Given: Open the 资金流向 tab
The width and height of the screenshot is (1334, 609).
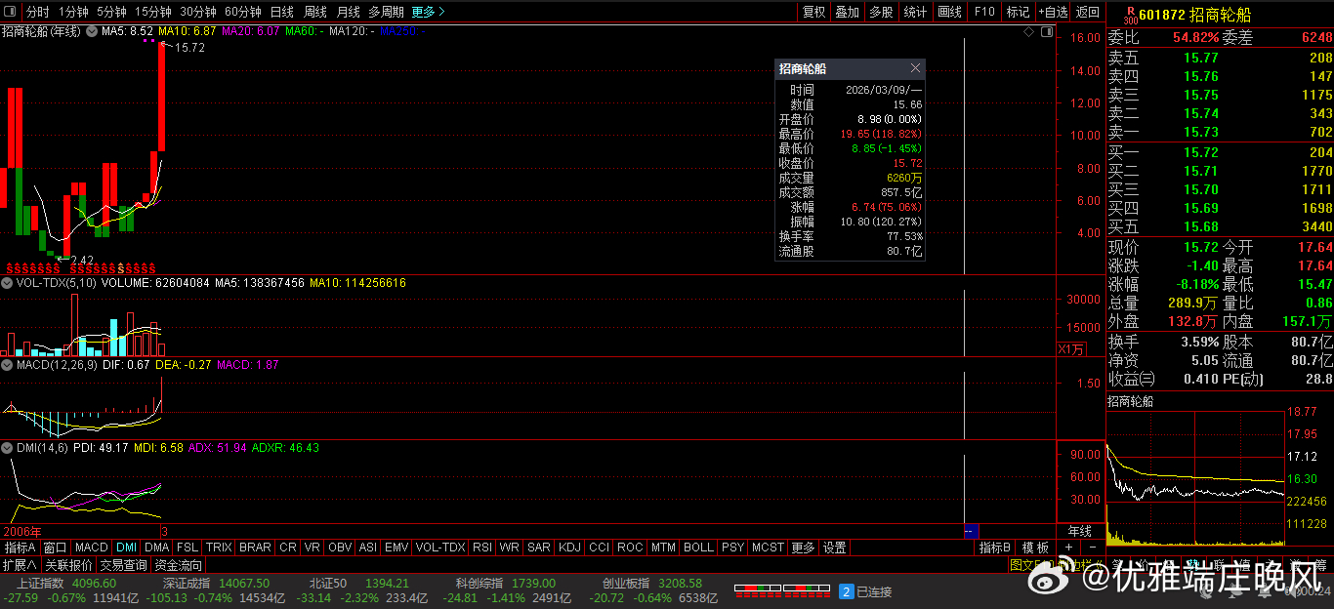Looking at the screenshot, I should [x=179, y=565].
